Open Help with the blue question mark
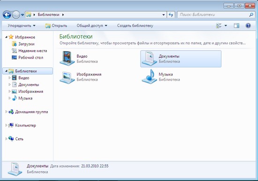Screen dimensions: 258x181 248,26
